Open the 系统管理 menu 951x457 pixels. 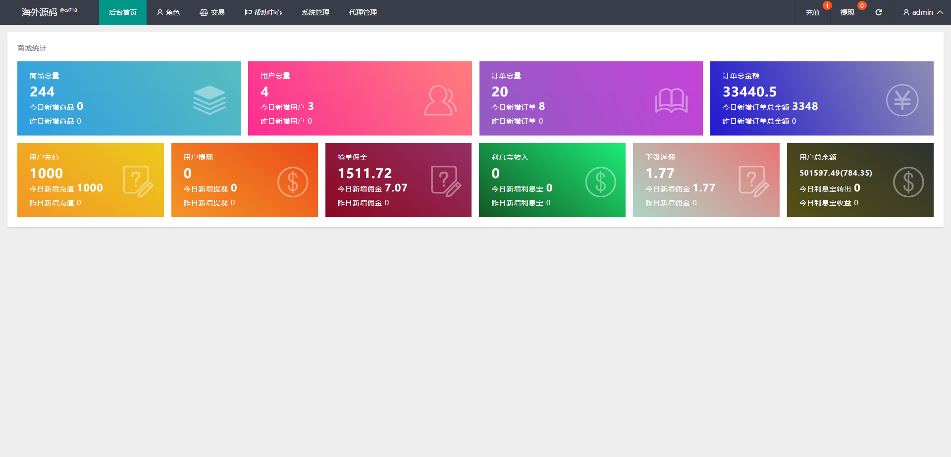point(316,12)
